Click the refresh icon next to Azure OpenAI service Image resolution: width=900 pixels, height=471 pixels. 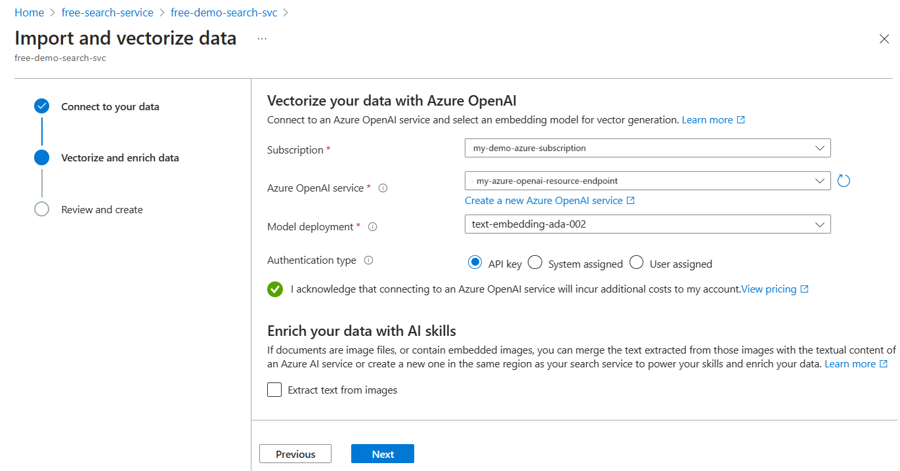844,181
